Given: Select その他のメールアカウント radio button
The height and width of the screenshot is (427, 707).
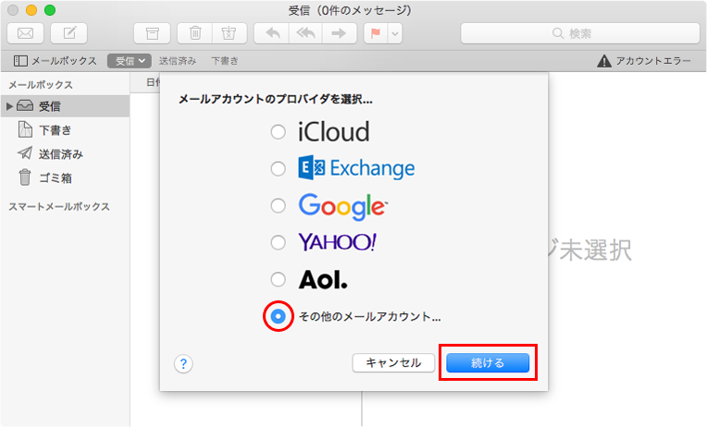Looking at the screenshot, I should click(x=279, y=317).
